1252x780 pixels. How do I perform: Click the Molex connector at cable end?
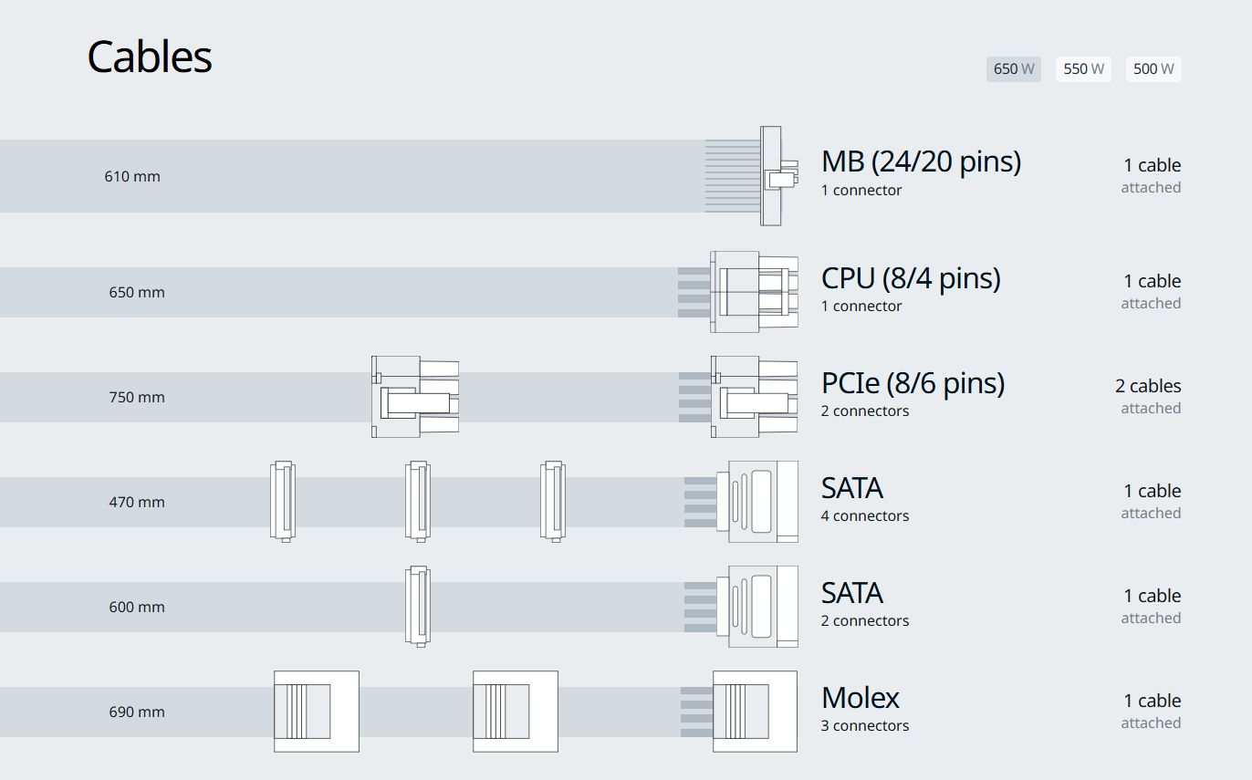755,712
